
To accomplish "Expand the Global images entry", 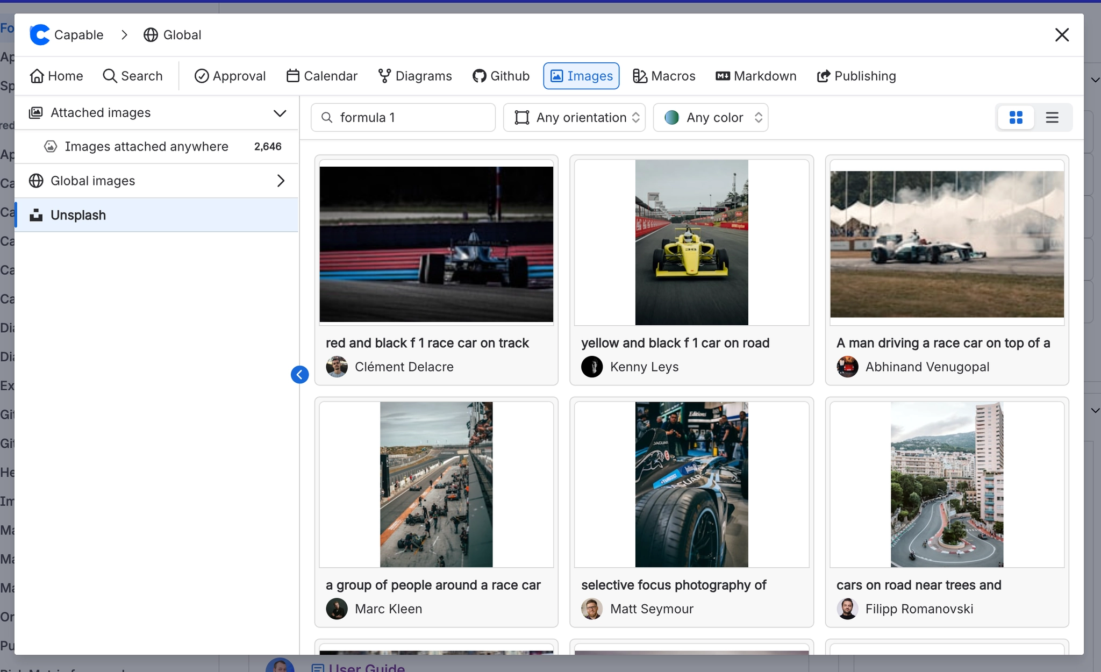I will pyautogui.click(x=280, y=181).
